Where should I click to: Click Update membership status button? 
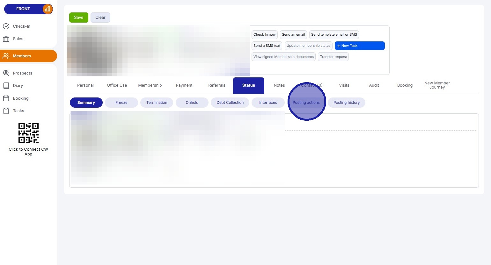tap(309, 46)
